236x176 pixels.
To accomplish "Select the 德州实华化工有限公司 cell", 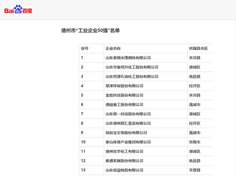I will [124, 151].
